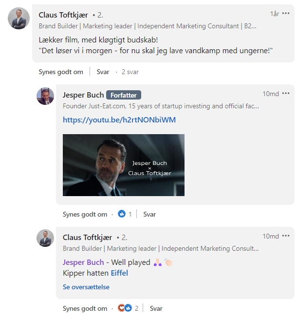Like Jesper Buch's comment via 'Synes godt om'
This screenshot has height=321, width=297.
pos(85,214)
